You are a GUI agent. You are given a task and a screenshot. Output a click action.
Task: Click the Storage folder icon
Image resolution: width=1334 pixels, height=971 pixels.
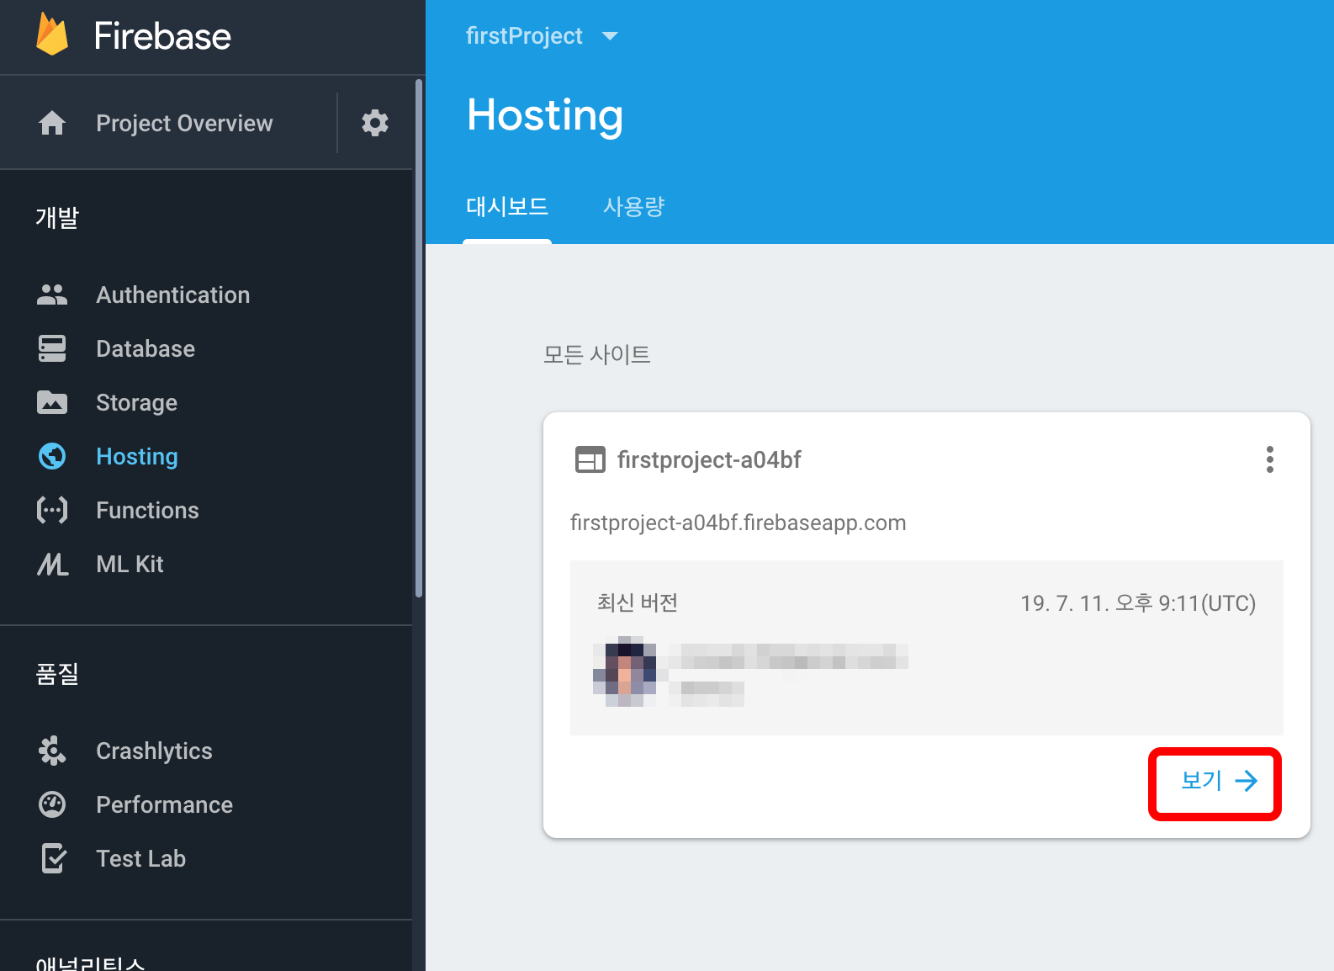(x=52, y=402)
